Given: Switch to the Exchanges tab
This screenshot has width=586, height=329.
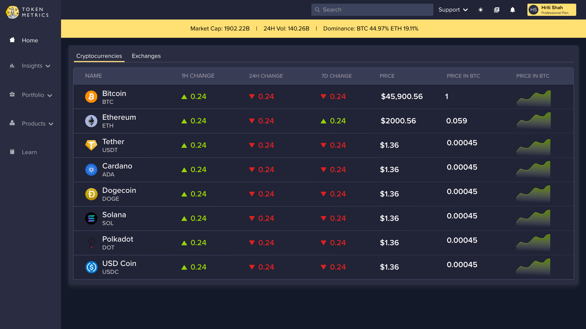Looking at the screenshot, I should pyautogui.click(x=146, y=56).
